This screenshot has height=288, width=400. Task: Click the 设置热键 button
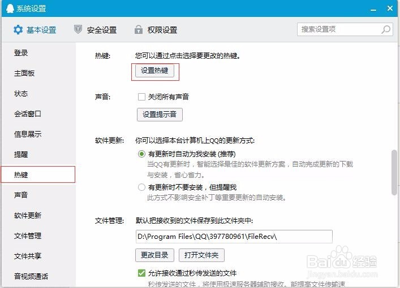pos(154,71)
